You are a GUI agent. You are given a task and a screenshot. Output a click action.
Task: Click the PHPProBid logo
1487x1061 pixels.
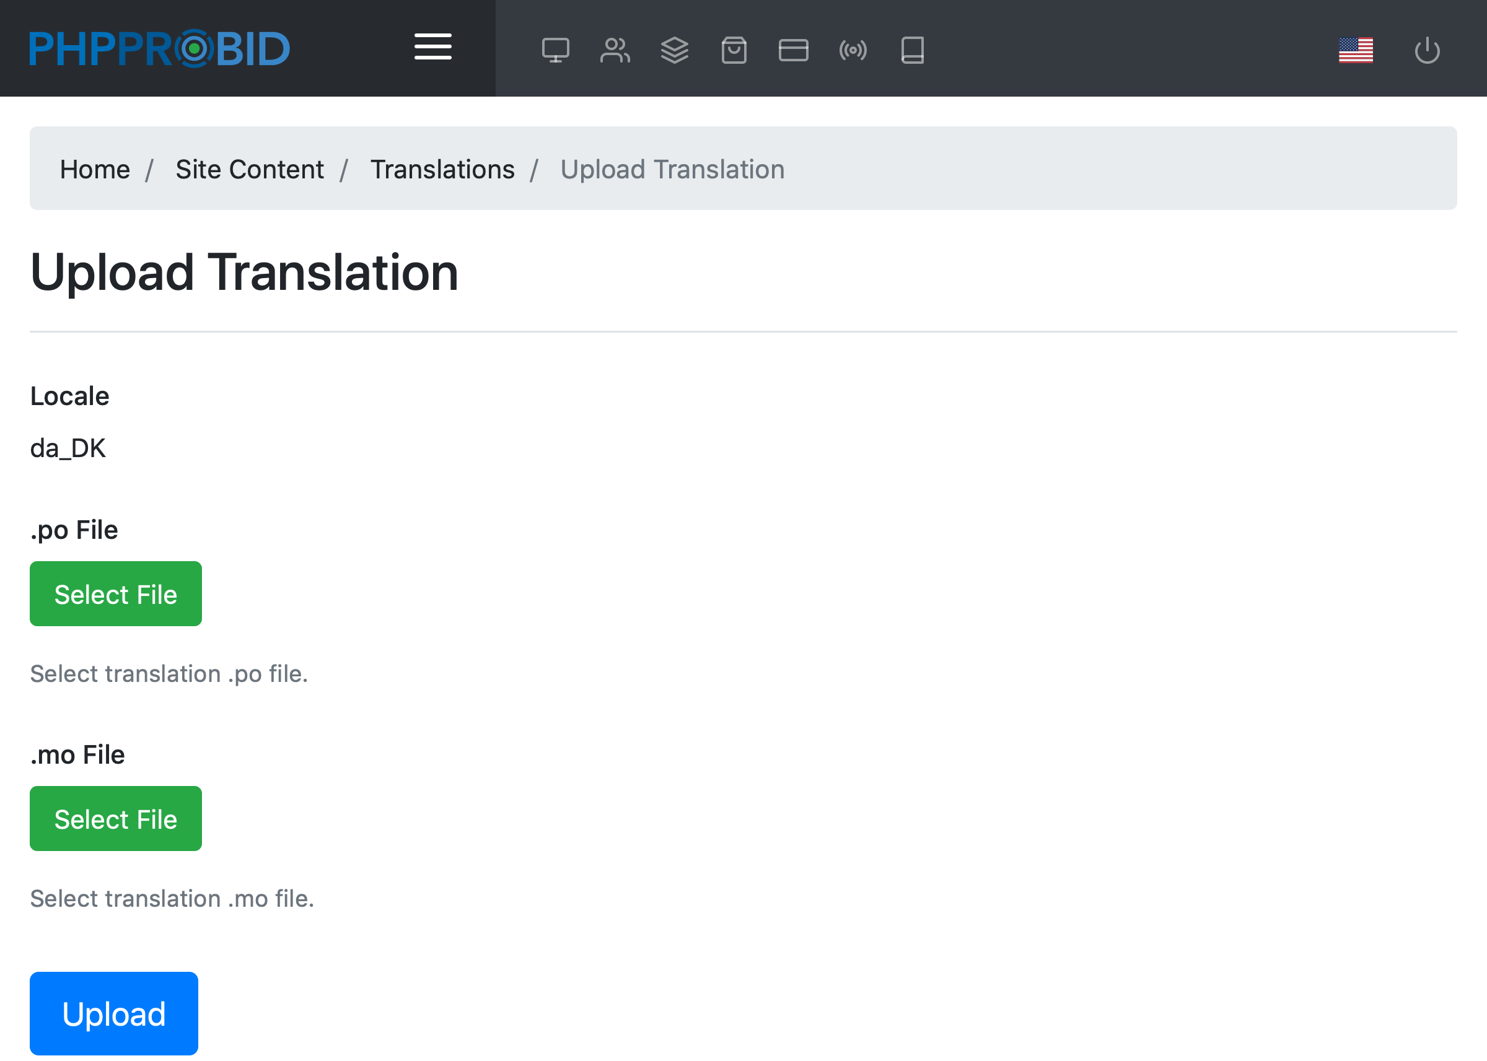(x=159, y=48)
